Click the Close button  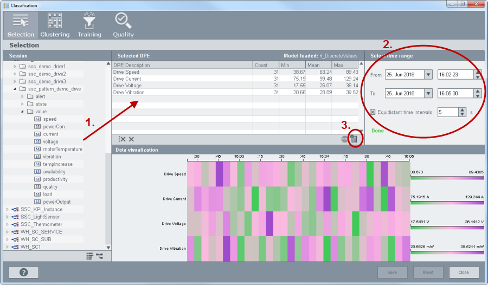click(464, 273)
